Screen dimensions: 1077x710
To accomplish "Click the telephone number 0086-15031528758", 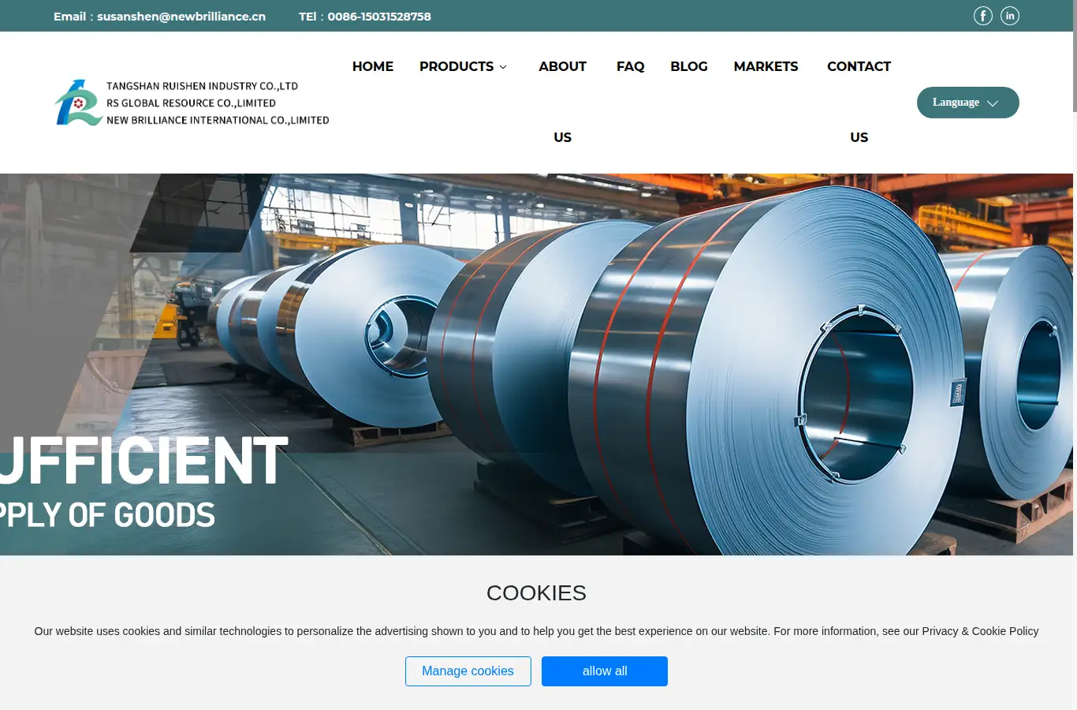I will pyautogui.click(x=379, y=17).
